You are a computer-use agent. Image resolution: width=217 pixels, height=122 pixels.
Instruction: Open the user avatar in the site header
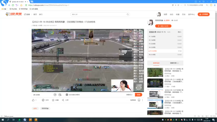tap(159, 14)
